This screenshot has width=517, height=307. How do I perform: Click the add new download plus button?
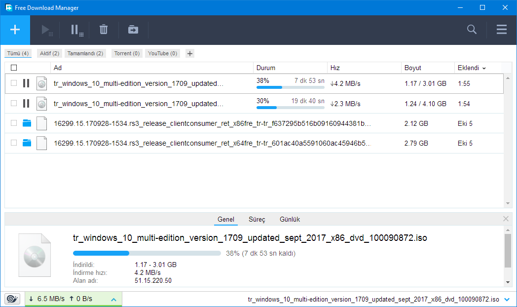(x=15, y=30)
